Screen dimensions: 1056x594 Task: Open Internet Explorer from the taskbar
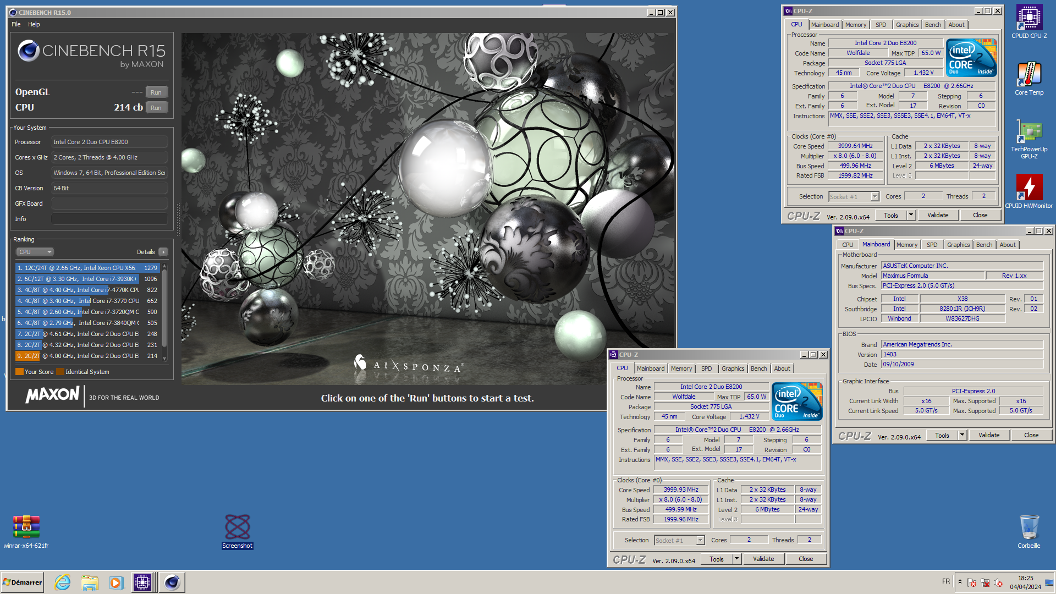pos(63,582)
